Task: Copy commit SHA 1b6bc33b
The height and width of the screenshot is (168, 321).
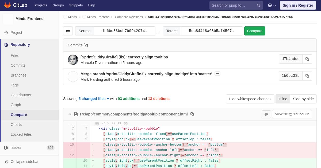Action: point(307,76)
